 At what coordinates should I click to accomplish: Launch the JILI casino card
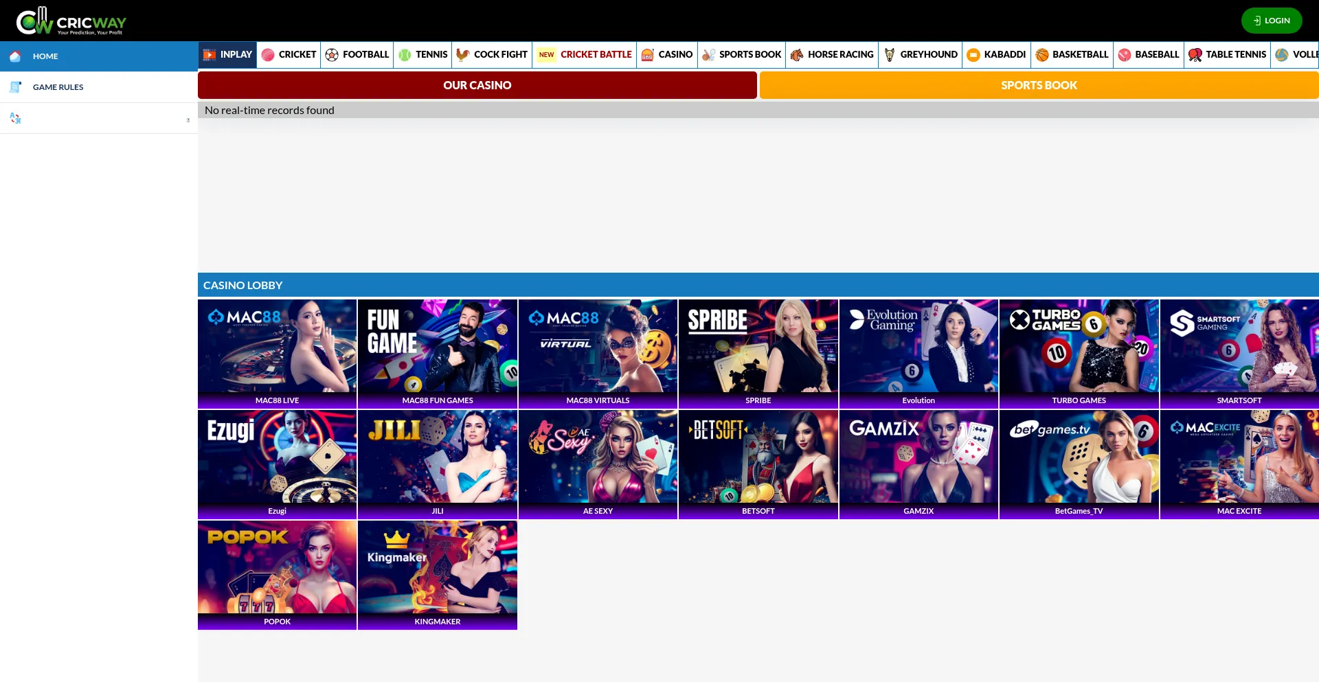[438, 464]
